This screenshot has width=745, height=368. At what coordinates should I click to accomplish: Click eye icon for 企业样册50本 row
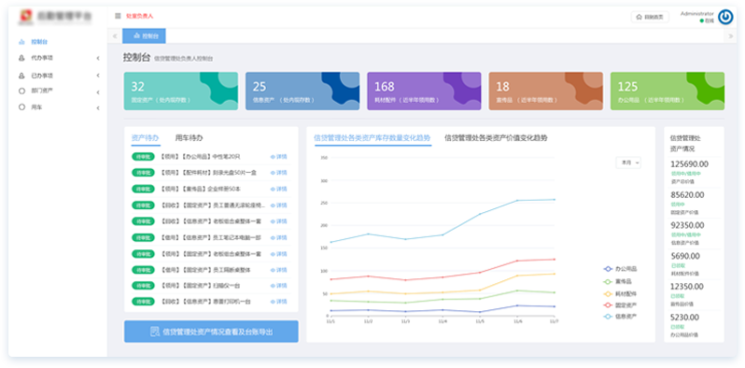pos(273,189)
